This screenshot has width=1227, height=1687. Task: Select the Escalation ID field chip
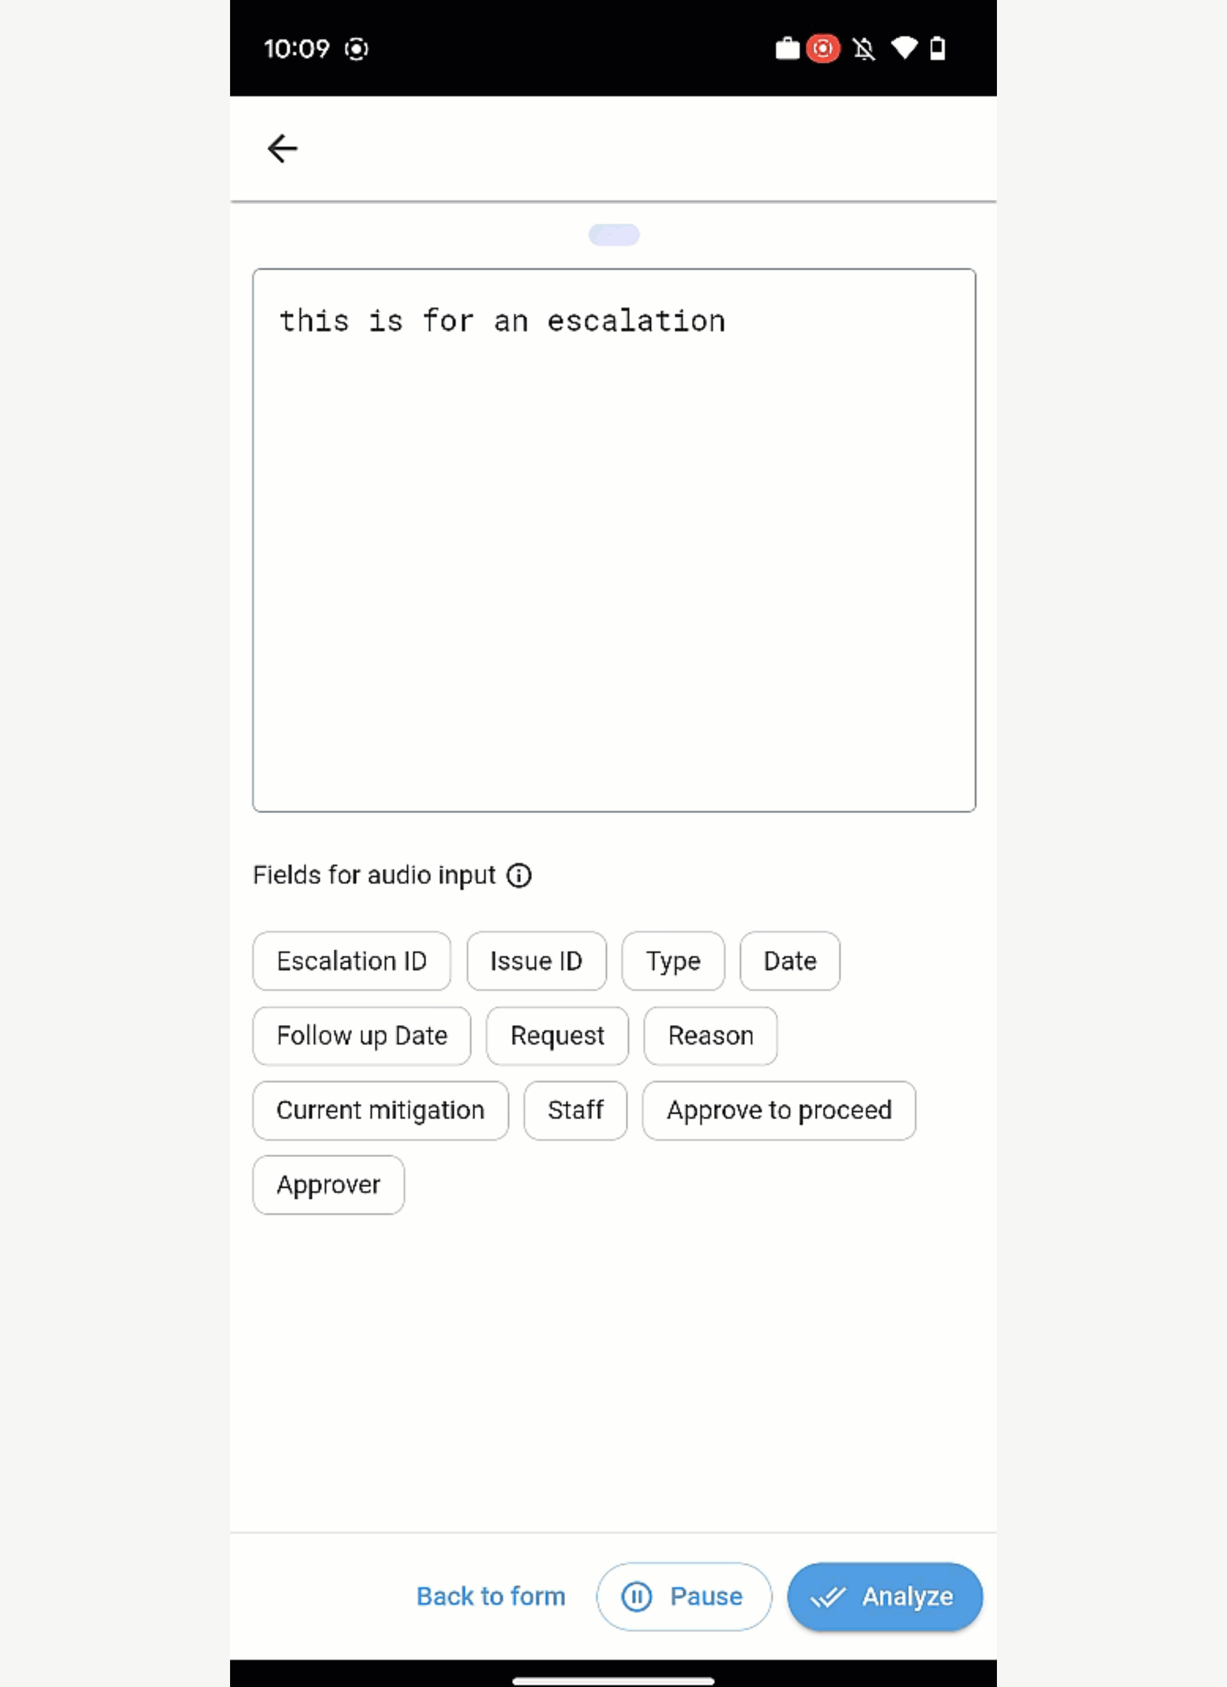click(351, 960)
